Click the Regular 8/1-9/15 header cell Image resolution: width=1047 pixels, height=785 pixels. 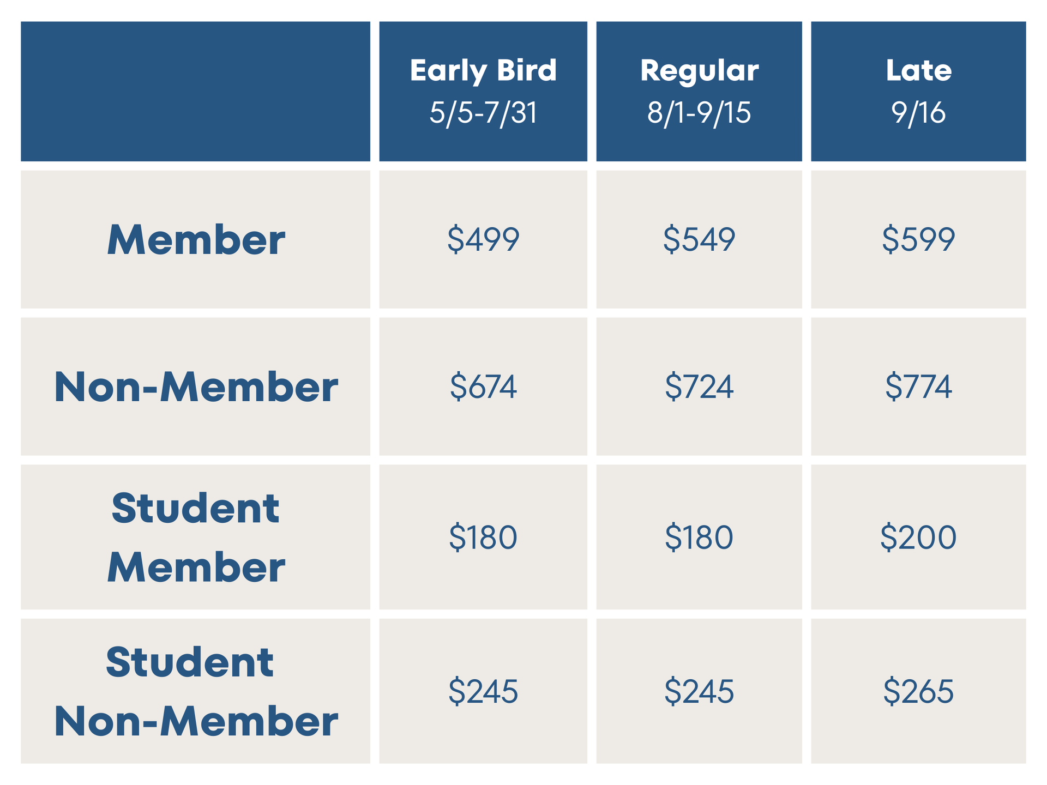[699, 92]
